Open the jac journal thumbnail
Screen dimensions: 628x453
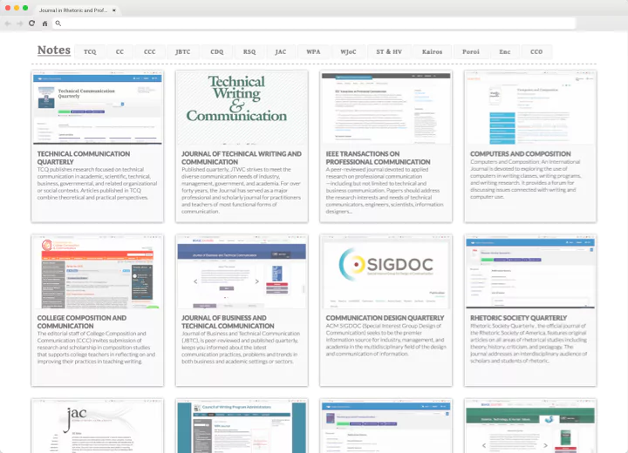98,427
